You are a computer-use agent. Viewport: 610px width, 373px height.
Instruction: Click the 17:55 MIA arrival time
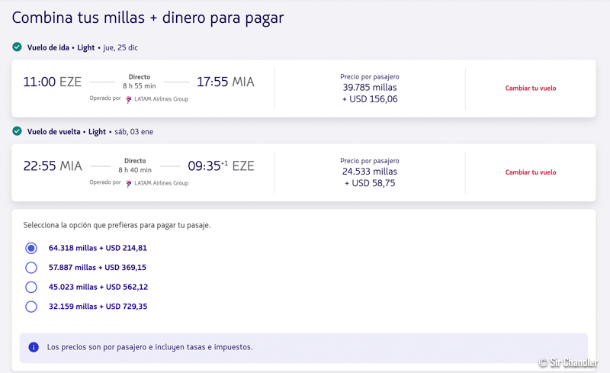point(225,82)
